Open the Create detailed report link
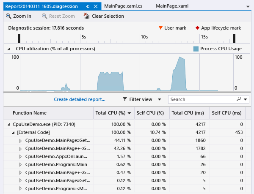254x194 pixels. 80,99
